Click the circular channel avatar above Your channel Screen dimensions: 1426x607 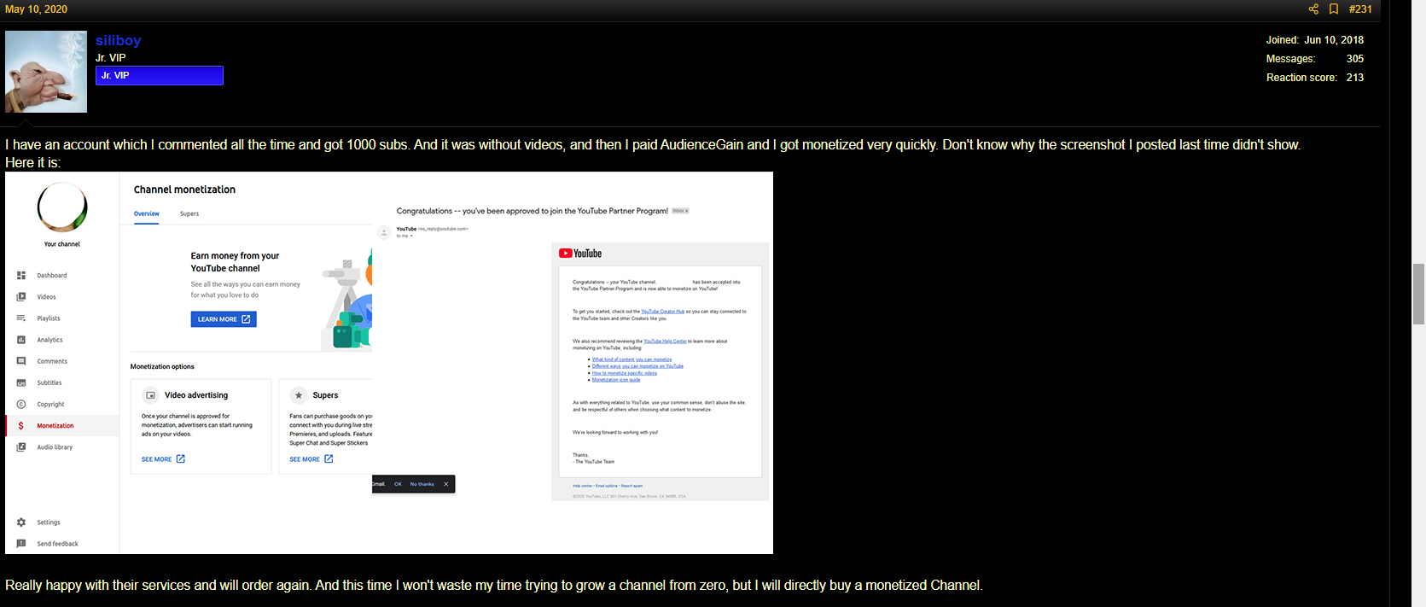coord(62,207)
